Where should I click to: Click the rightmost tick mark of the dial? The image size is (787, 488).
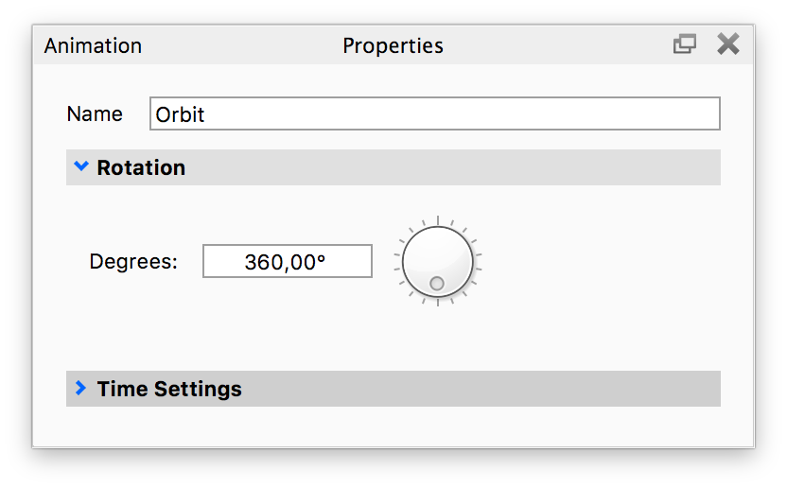click(x=479, y=256)
